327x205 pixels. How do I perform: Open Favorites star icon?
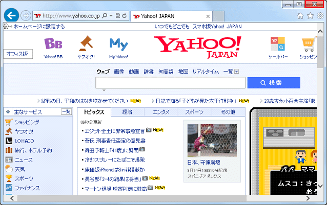tap(310, 16)
